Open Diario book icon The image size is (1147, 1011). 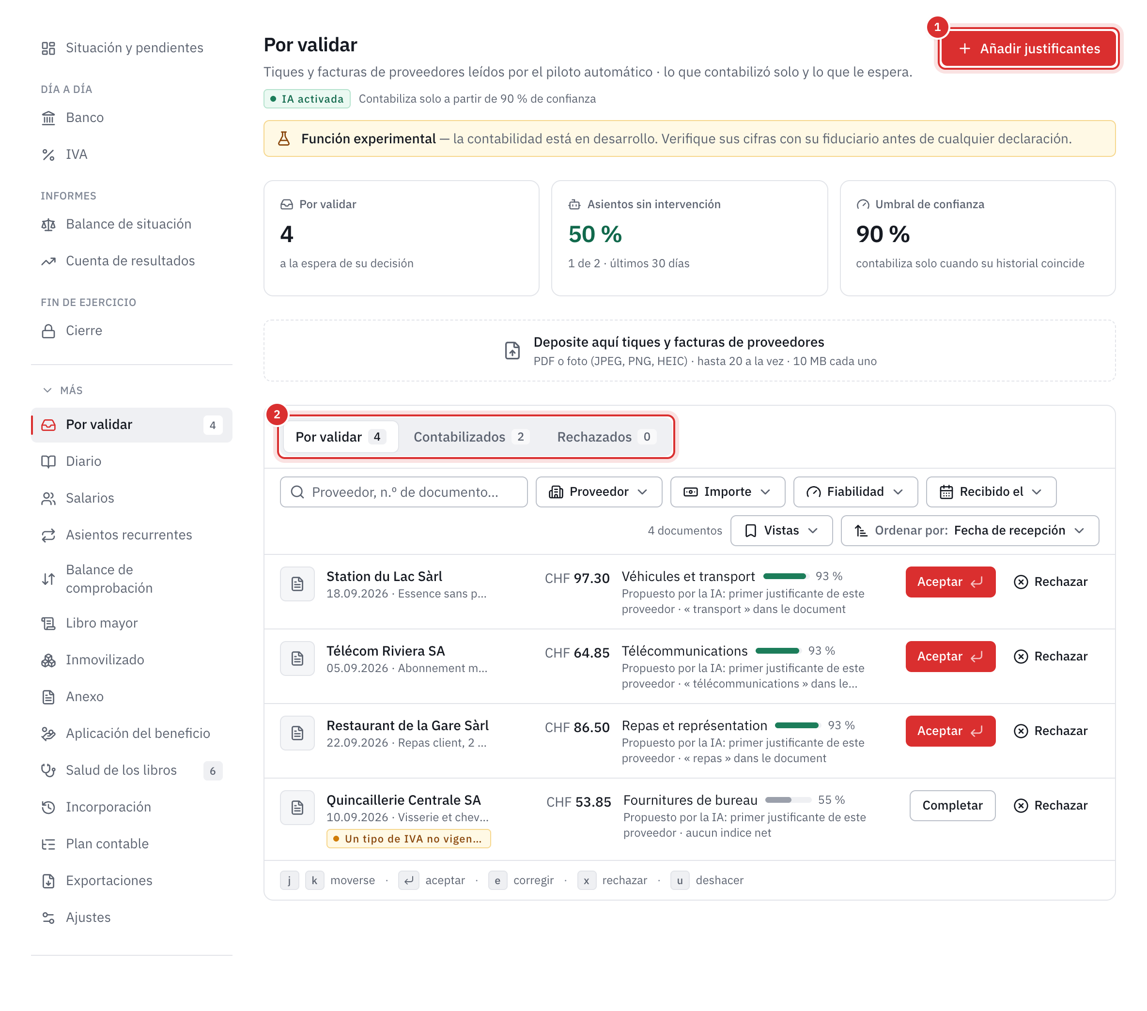[x=48, y=462]
